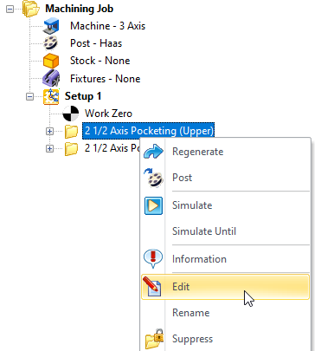The width and height of the screenshot is (321, 351).
Task: Select Post in the context menu
Action: coord(182,178)
